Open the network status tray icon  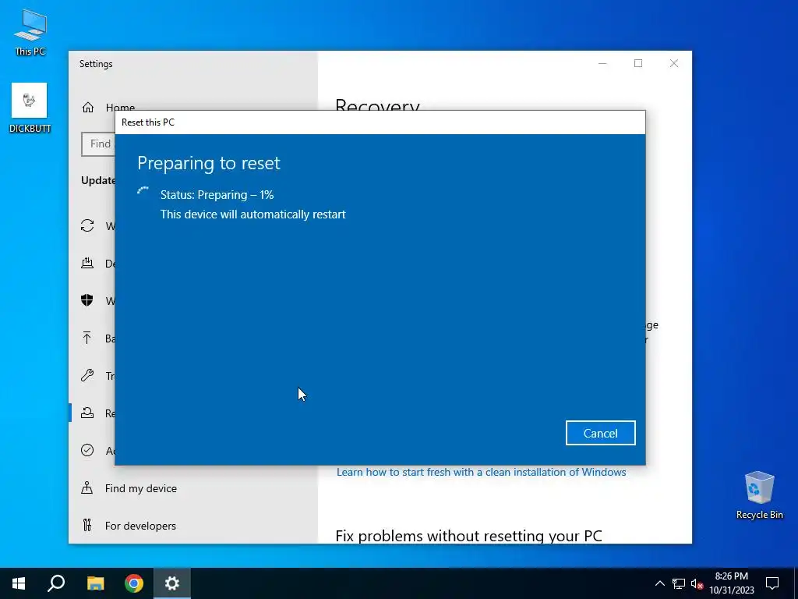tap(679, 583)
